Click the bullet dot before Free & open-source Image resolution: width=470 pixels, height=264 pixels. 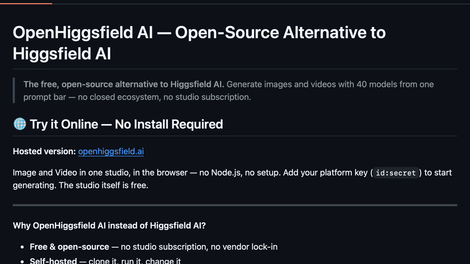[x=22, y=247]
